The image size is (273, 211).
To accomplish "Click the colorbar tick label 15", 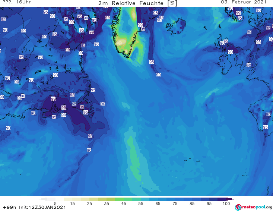I will click(72, 204).
